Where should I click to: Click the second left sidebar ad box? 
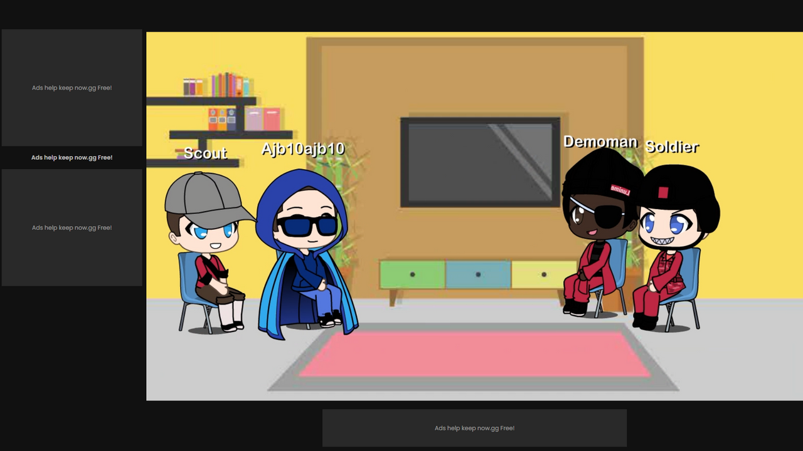pyautogui.click(x=72, y=227)
